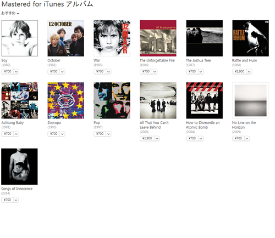275x238 pixels.
Task: Open the Boy album cover artwork
Action: (20, 38)
